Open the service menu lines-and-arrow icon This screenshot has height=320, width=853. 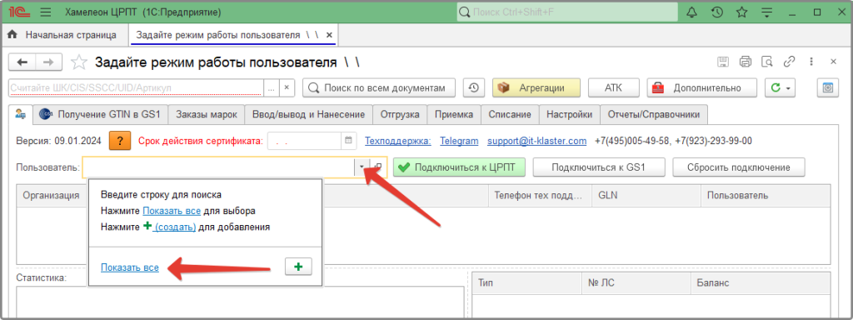767,12
